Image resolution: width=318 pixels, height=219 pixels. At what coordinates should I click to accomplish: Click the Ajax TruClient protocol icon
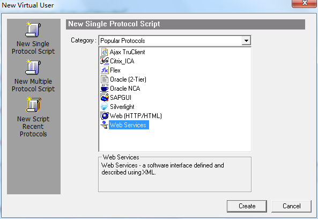tap(105, 52)
